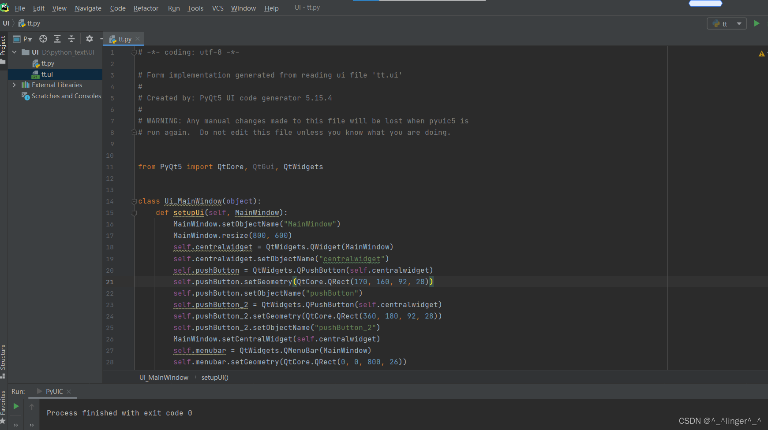Close the tt.py editor tab
The image size is (768, 430).
pyautogui.click(x=138, y=39)
